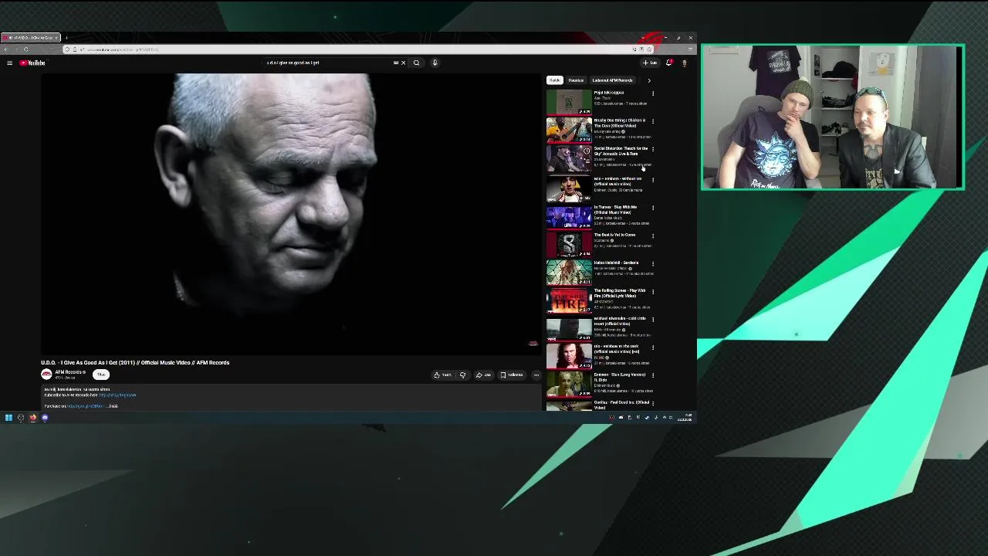
Task: Open options menu for In Flames Stay With Me
Action: click(x=653, y=208)
